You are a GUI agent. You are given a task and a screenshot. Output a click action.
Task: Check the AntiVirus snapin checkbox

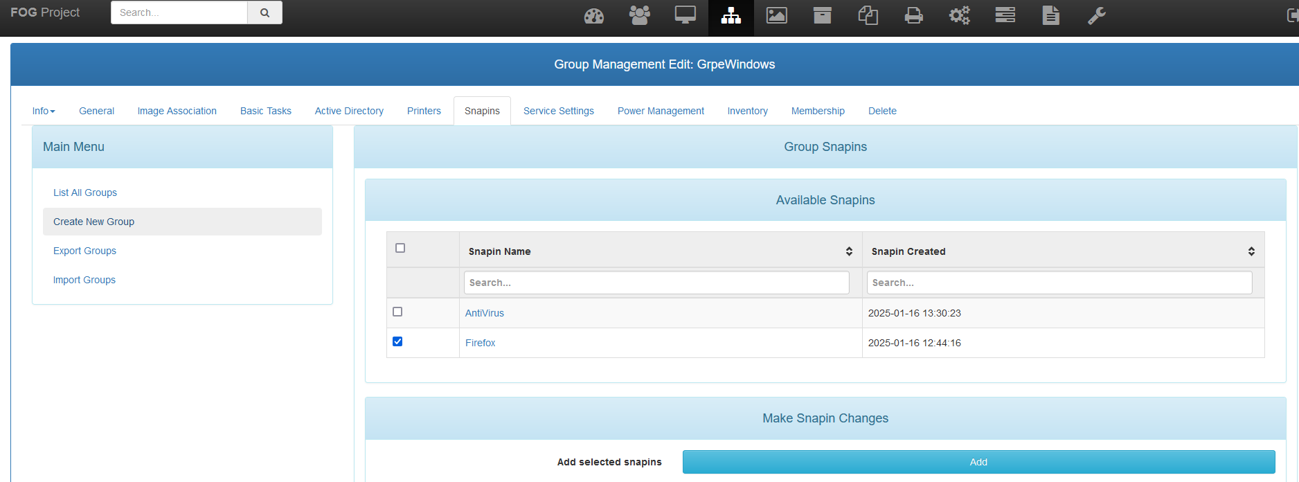coord(397,312)
